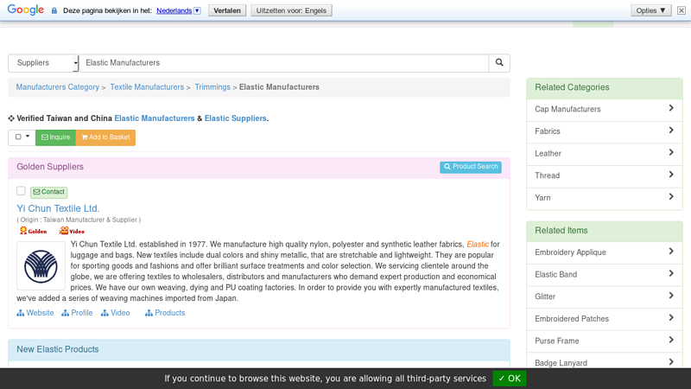This screenshot has height=389, width=691.
Task: Click the Google logo in translate bar
Action: [x=26, y=10]
